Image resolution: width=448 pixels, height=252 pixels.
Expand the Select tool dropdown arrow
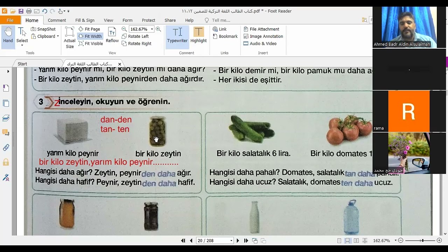tap(22, 45)
